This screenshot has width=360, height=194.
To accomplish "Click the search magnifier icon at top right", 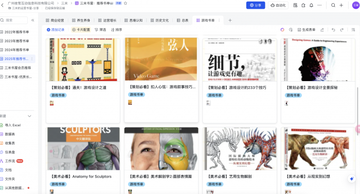I will tap(333, 5).
